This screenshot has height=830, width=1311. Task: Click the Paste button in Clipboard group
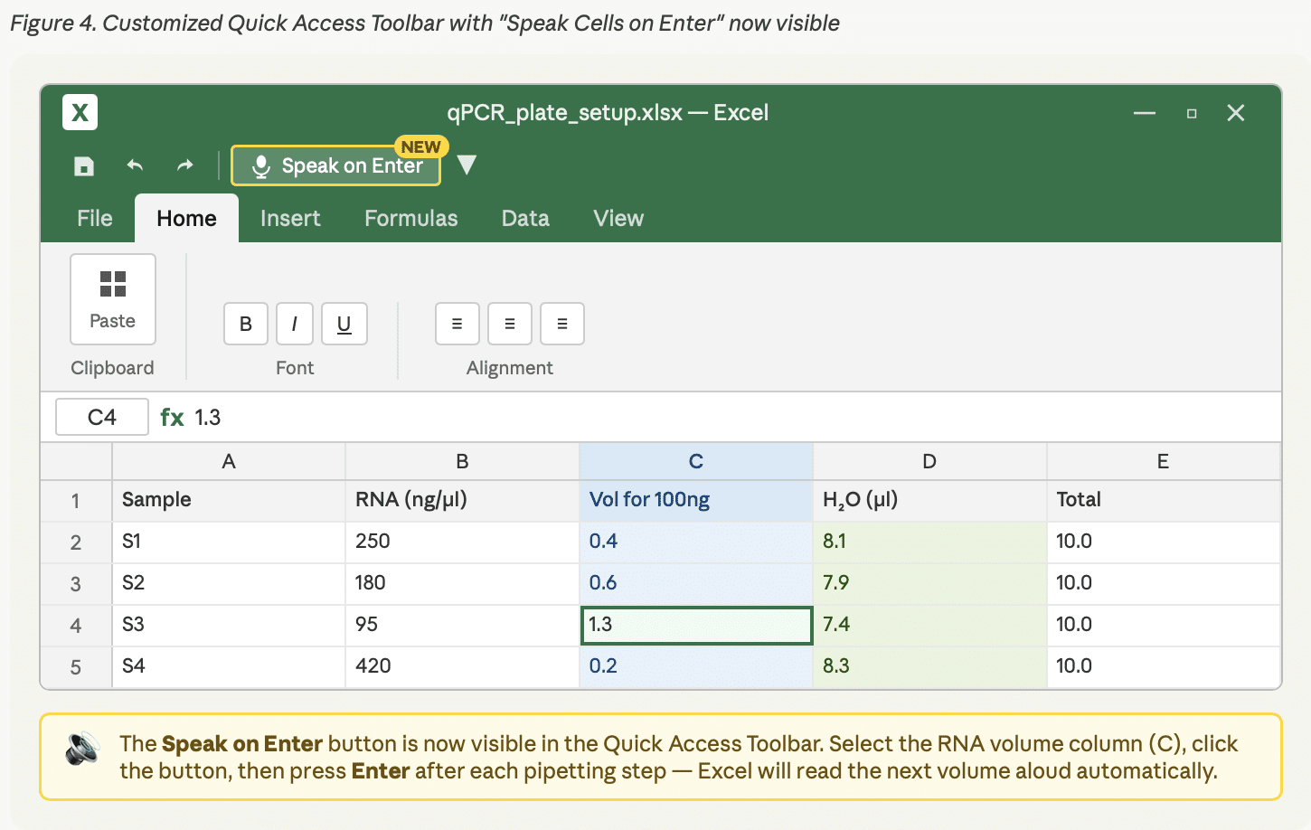pyautogui.click(x=113, y=299)
